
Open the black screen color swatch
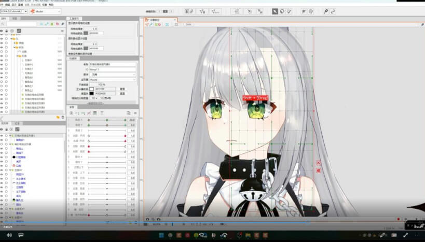point(92,93)
